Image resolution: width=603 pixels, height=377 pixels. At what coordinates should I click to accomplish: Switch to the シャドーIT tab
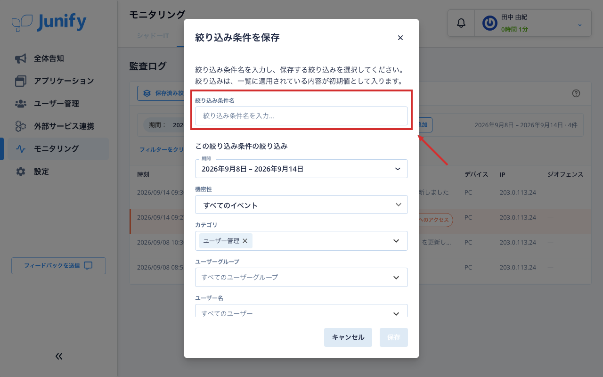pyautogui.click(x=153, y=36)
